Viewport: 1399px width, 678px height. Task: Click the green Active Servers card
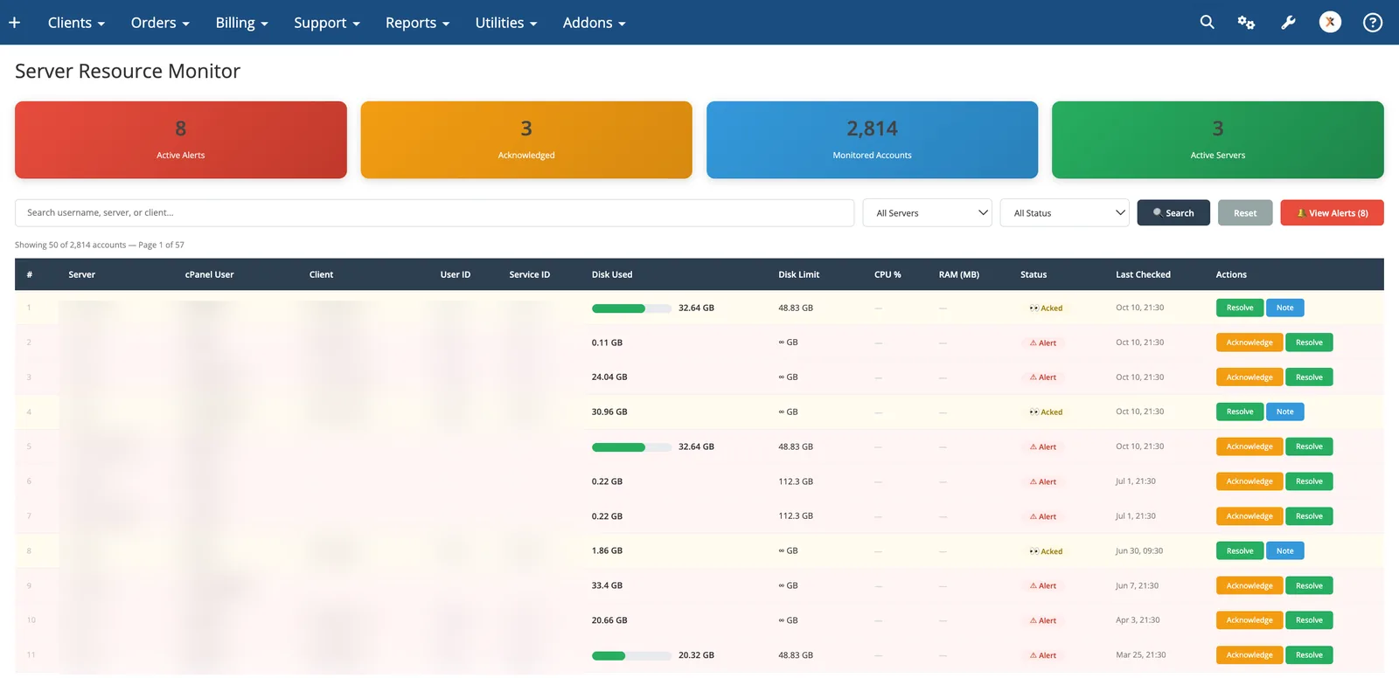click(x=1218, y=140)
